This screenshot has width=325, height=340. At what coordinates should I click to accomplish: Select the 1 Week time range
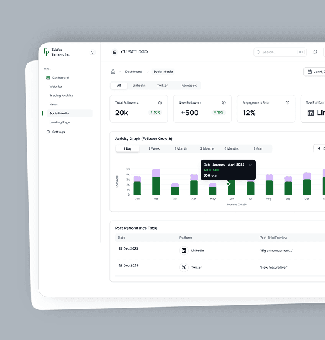(154, 148)
